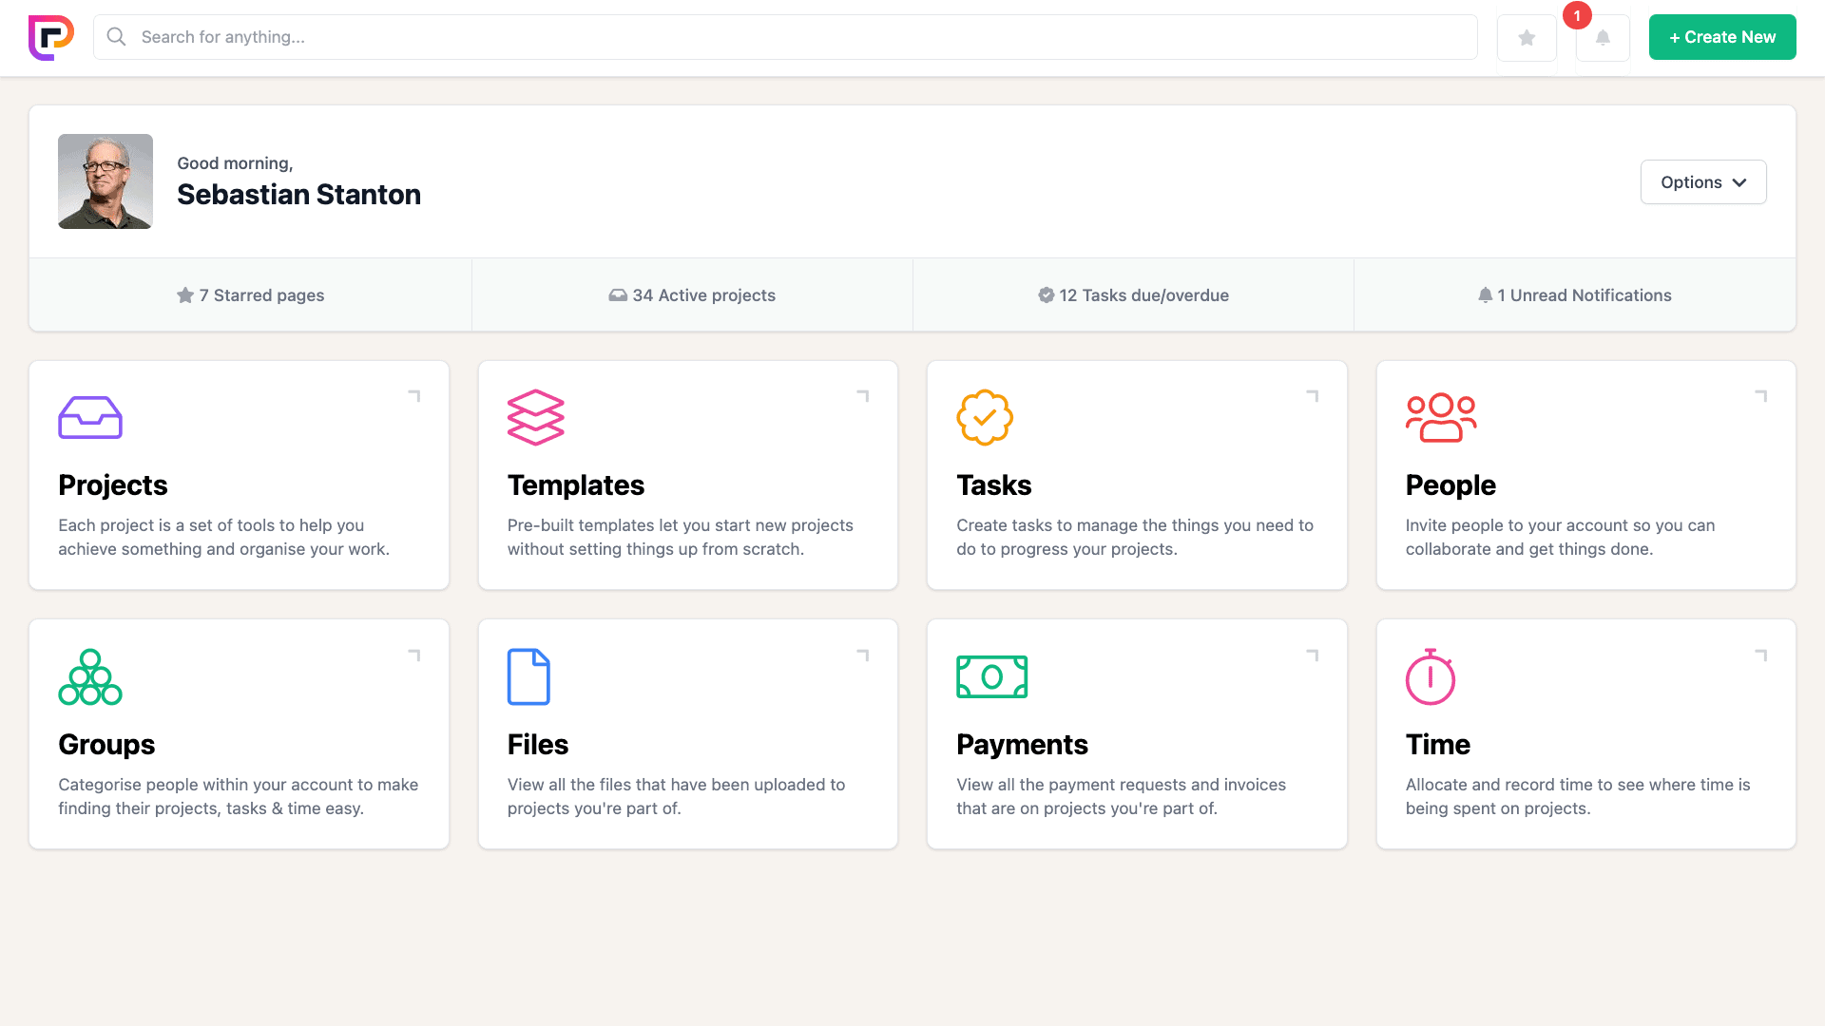Focus the Search for anything field
1825x1026 pixels.
click(x=785, y=37)
